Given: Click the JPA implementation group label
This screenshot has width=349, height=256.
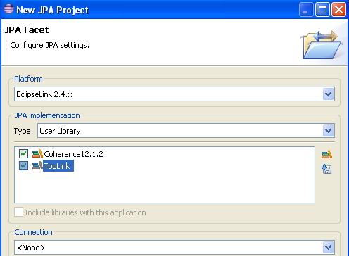Looking at the screenshot, I should coord(47,115).
